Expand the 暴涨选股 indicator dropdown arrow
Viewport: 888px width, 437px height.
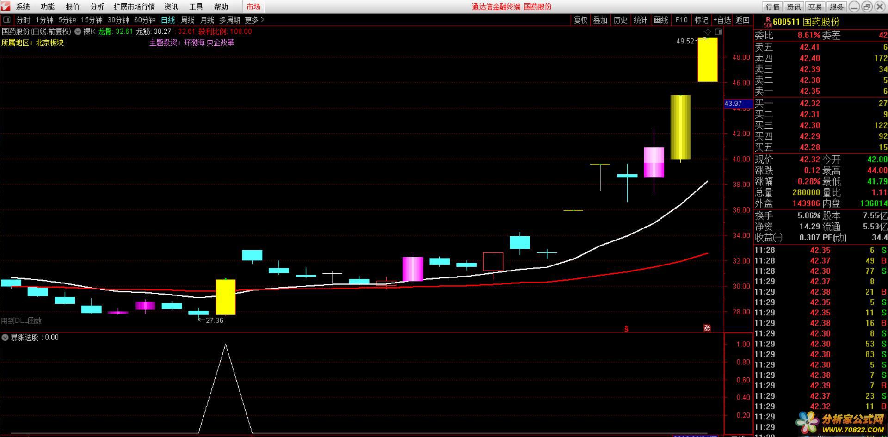5,338
